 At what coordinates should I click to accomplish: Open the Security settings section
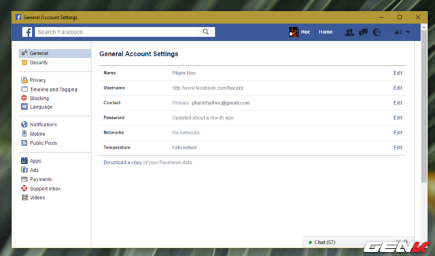tap(39, 62)
